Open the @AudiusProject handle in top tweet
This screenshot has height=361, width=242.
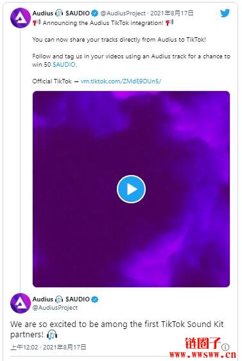(x=123, y=13)
